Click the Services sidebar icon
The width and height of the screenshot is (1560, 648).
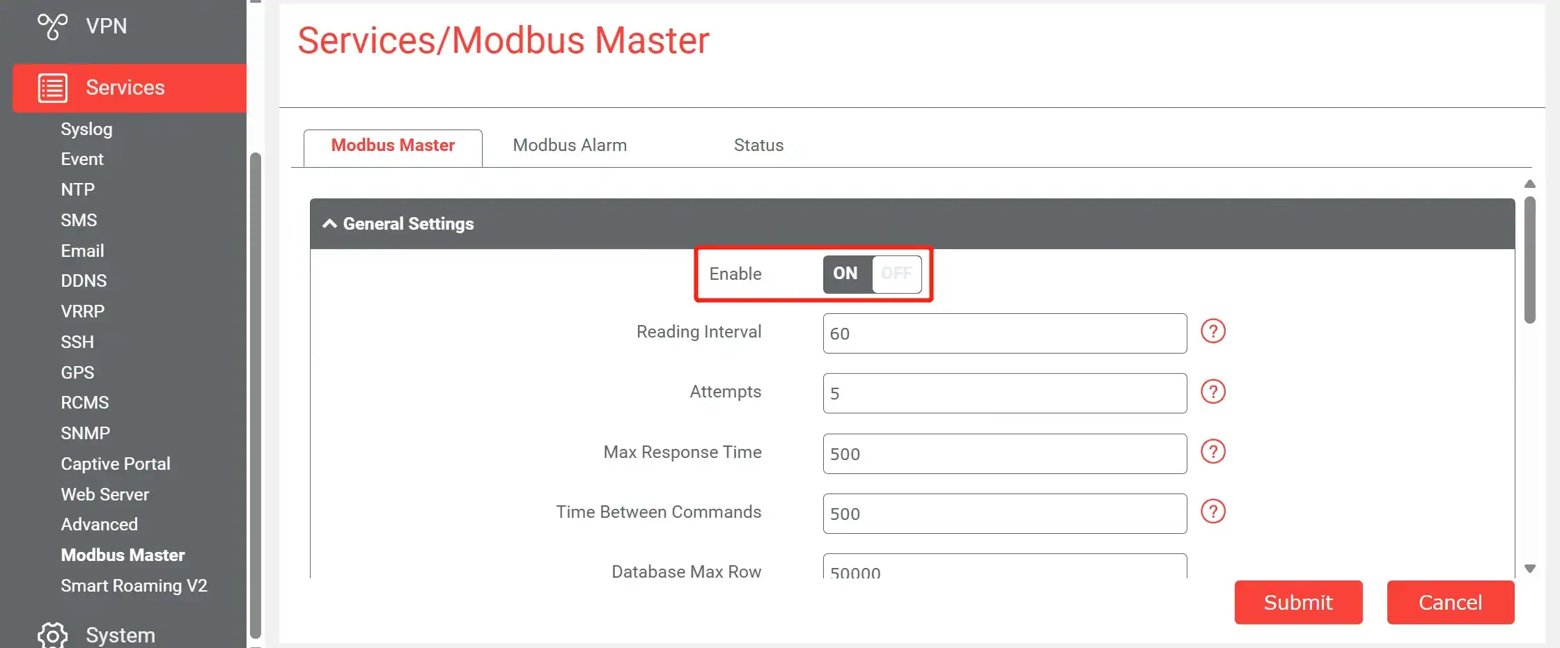pyautogui.click(x=52, y=88)
